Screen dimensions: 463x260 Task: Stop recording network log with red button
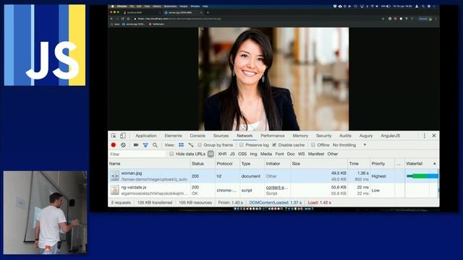point(114,145)
